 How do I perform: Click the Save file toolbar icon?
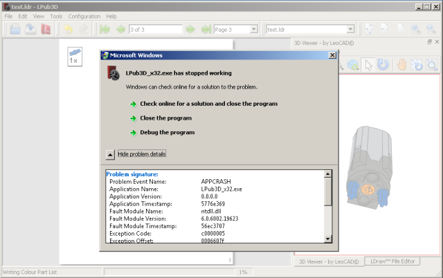[30, 29]
